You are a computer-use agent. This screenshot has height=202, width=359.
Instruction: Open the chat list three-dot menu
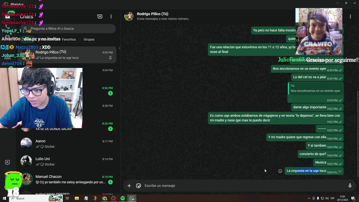pos(111,17)
